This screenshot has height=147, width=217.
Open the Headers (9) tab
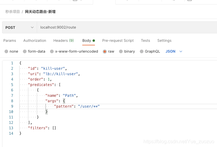[x=64, y=41]
